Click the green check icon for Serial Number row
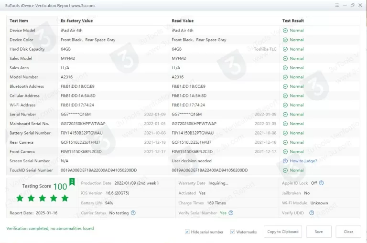Screen dimensions: 367x243 (285, 115)
